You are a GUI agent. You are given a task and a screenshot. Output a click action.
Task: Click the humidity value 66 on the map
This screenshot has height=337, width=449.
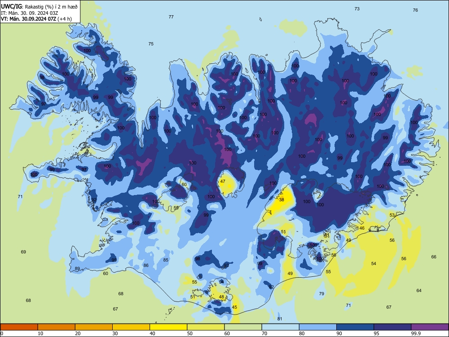[x=434, y=257]
